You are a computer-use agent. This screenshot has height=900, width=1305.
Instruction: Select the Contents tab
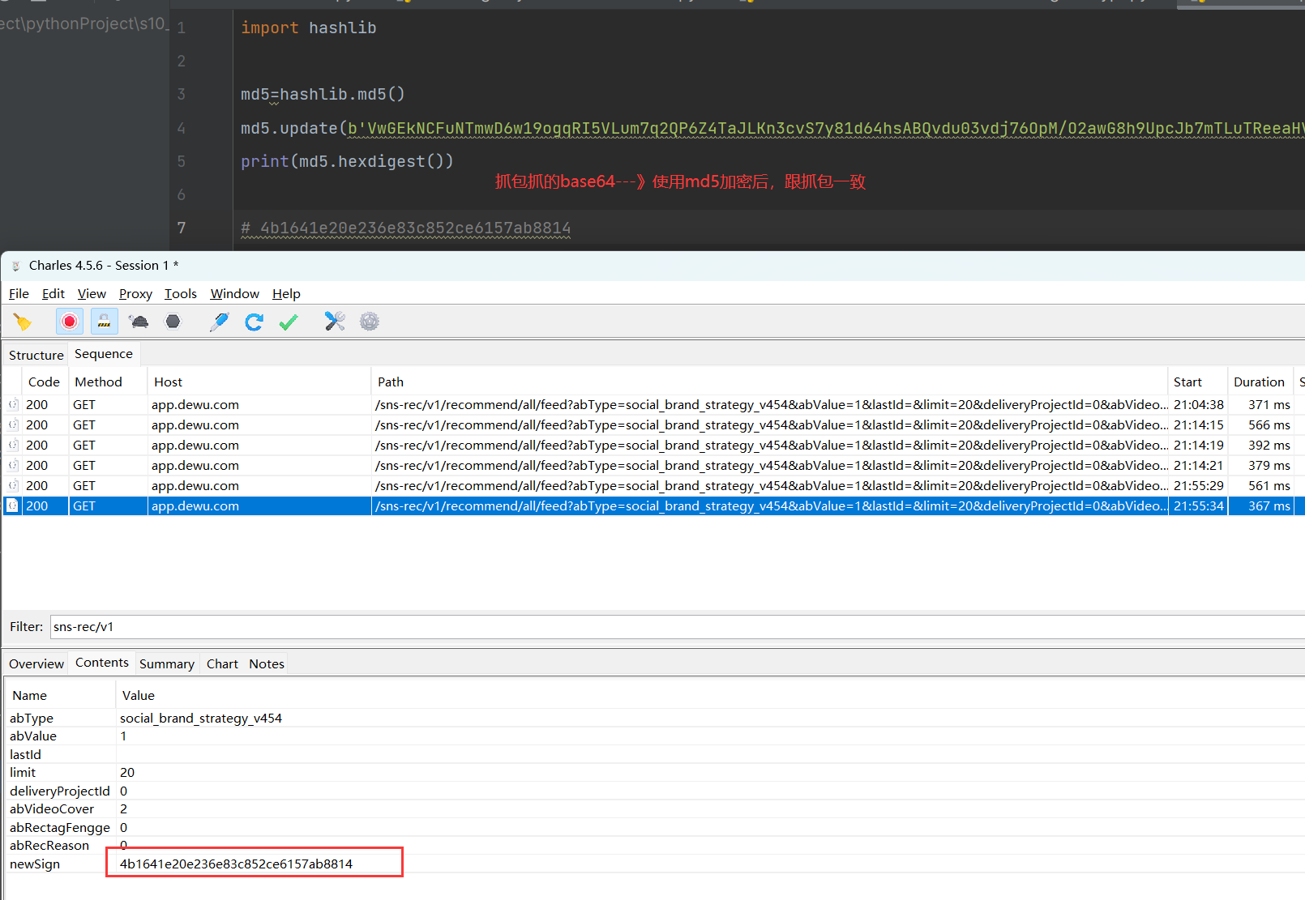point(102,663)
